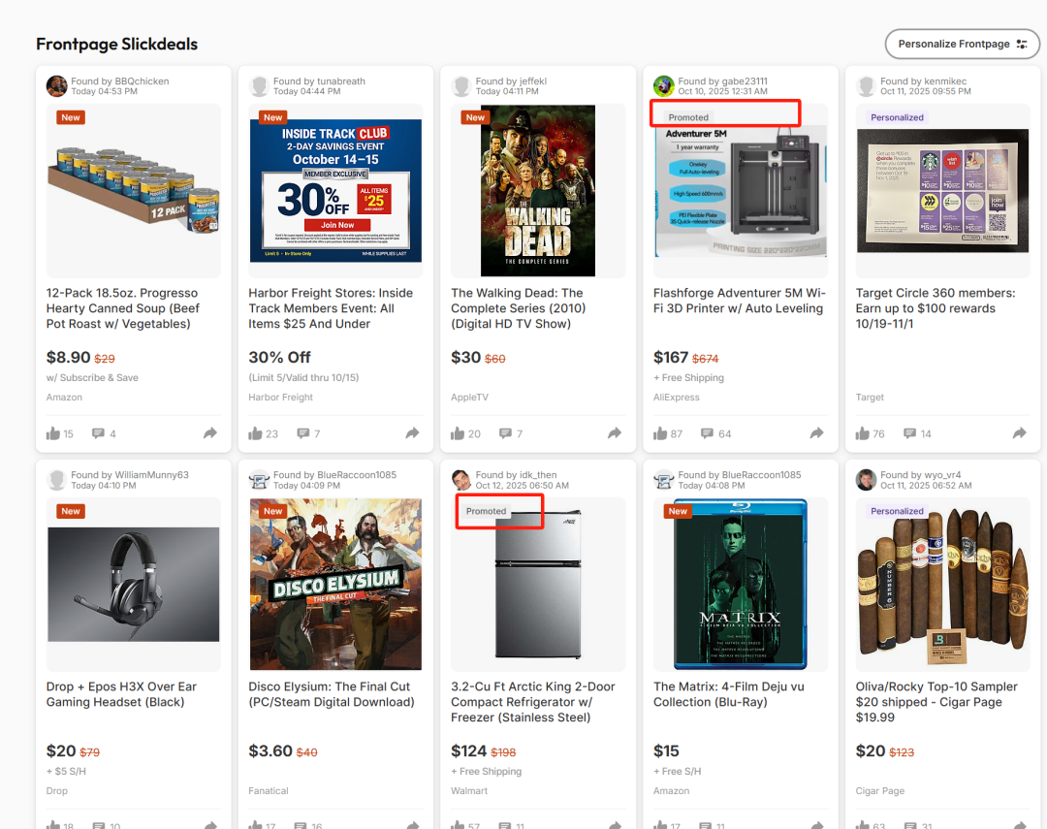Open tunabreath's default avatar
Image resolution: width=1047 pixels, height=829 pixels.
tap(259, 86)
